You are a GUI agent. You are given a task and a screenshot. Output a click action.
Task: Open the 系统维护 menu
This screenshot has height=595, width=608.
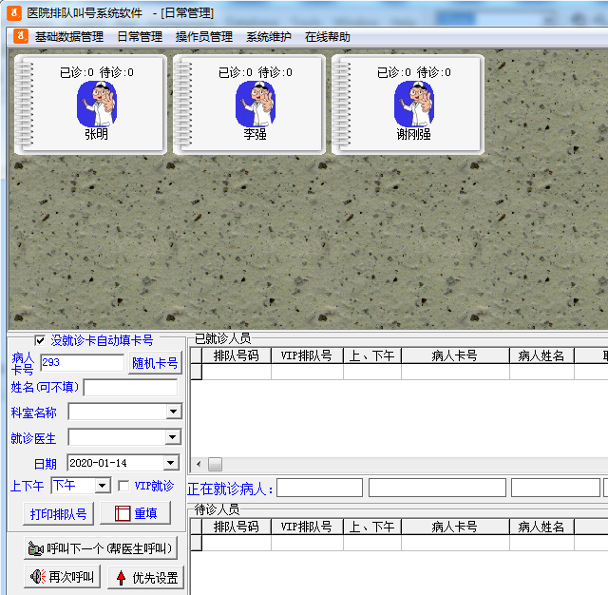(269, 37)
